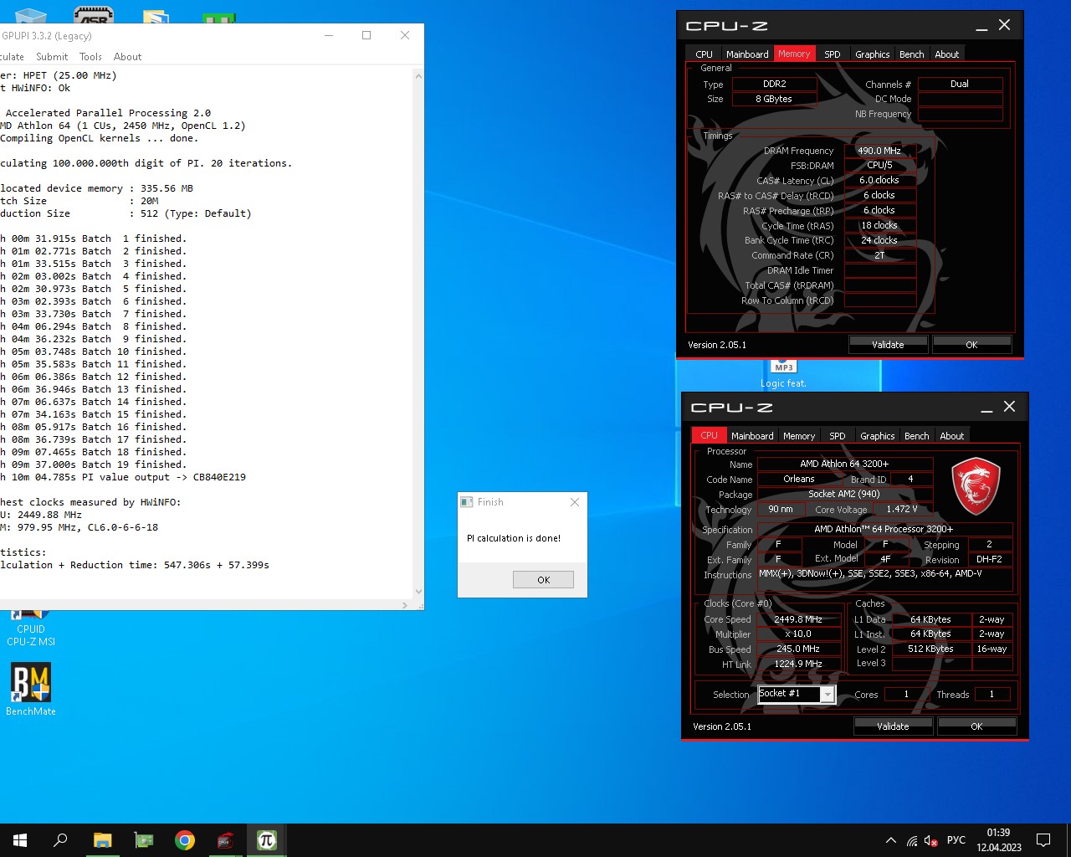Open the notification center icon
This screenshot has height=857, width=1071.
1043,840
